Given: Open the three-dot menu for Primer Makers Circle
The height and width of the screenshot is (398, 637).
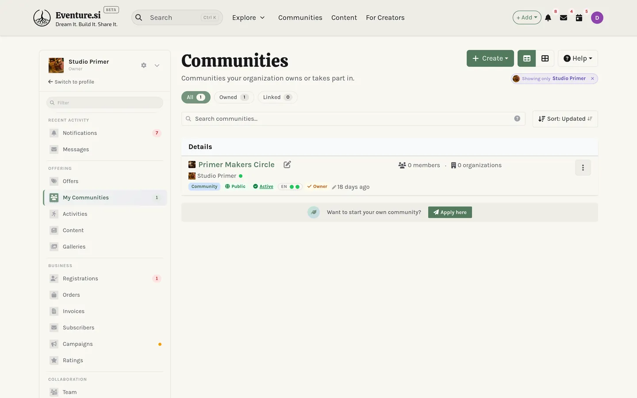Looking at the screenshot, I should (x=583, y=168).
